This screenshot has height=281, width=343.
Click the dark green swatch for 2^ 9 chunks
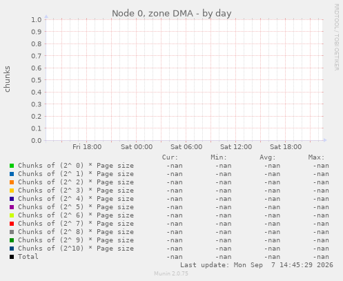pyautogui.click(x=12, y=240)
